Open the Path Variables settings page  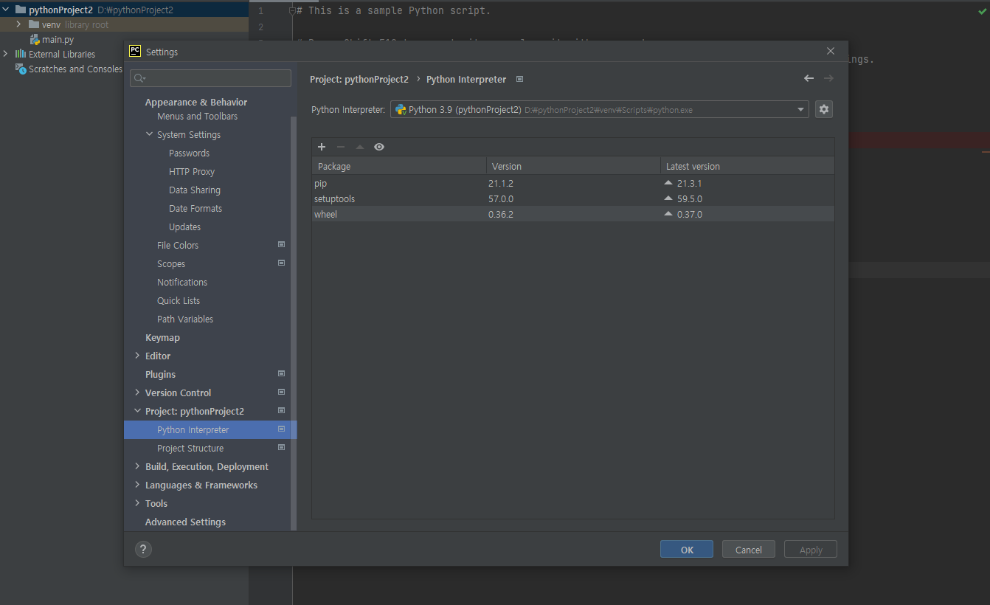click(185, 319)
